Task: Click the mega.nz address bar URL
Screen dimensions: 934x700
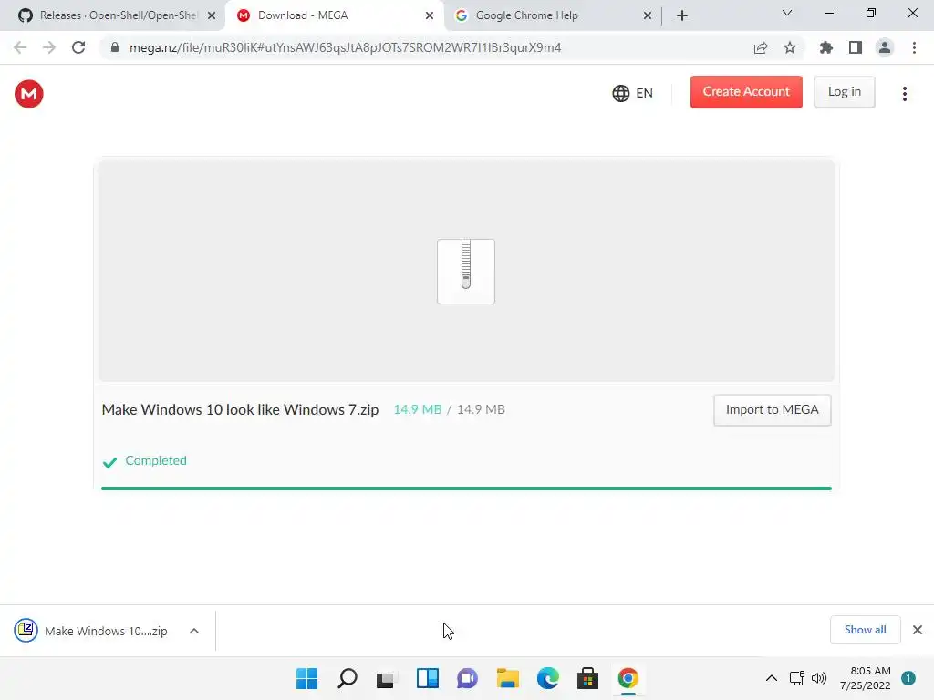Action: 346,47
